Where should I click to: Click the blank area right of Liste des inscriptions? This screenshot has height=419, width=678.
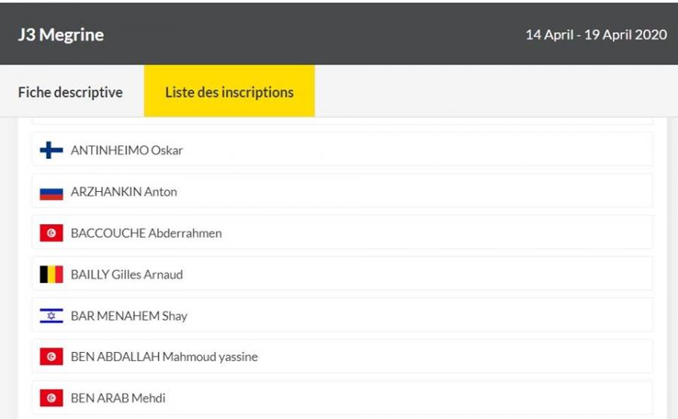point(496,93)
